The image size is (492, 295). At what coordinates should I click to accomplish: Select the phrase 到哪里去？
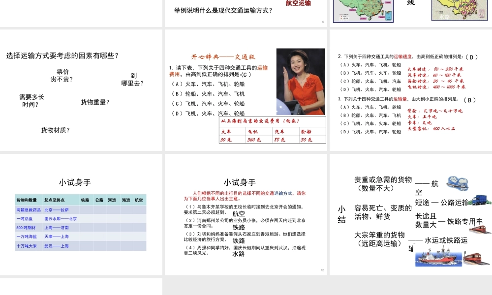tap(133, 79)
